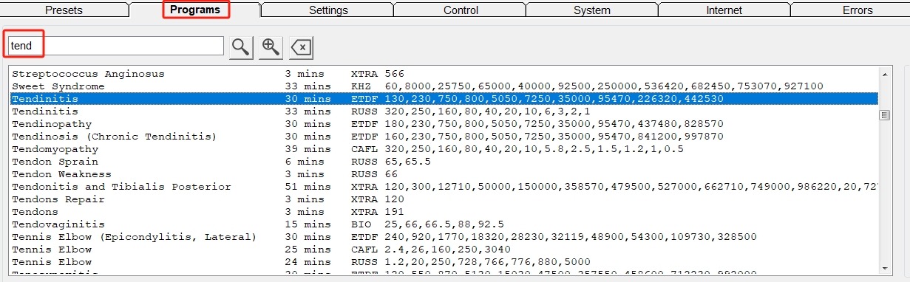The image size is (910, 282).
Task: Select Tendon Sprain program row
Action: click(444, 162)
